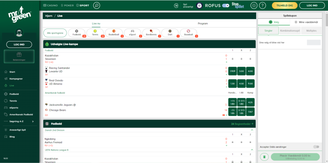The image size is (328, 163).
Task: Select the Alle sportsgrene filter
Action: (55, 33)
